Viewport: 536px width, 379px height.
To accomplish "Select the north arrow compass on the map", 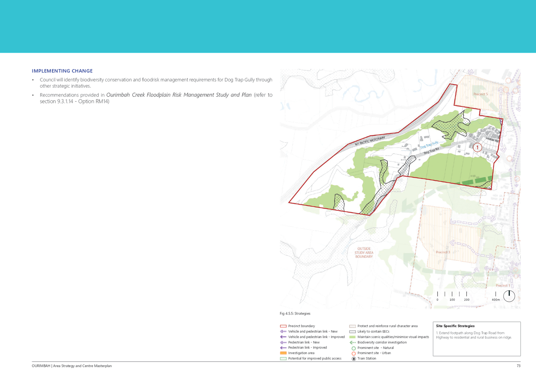I will (510, 295).
